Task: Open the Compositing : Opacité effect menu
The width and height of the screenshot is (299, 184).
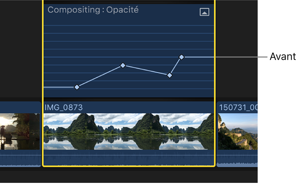Action: click(93, 10)
